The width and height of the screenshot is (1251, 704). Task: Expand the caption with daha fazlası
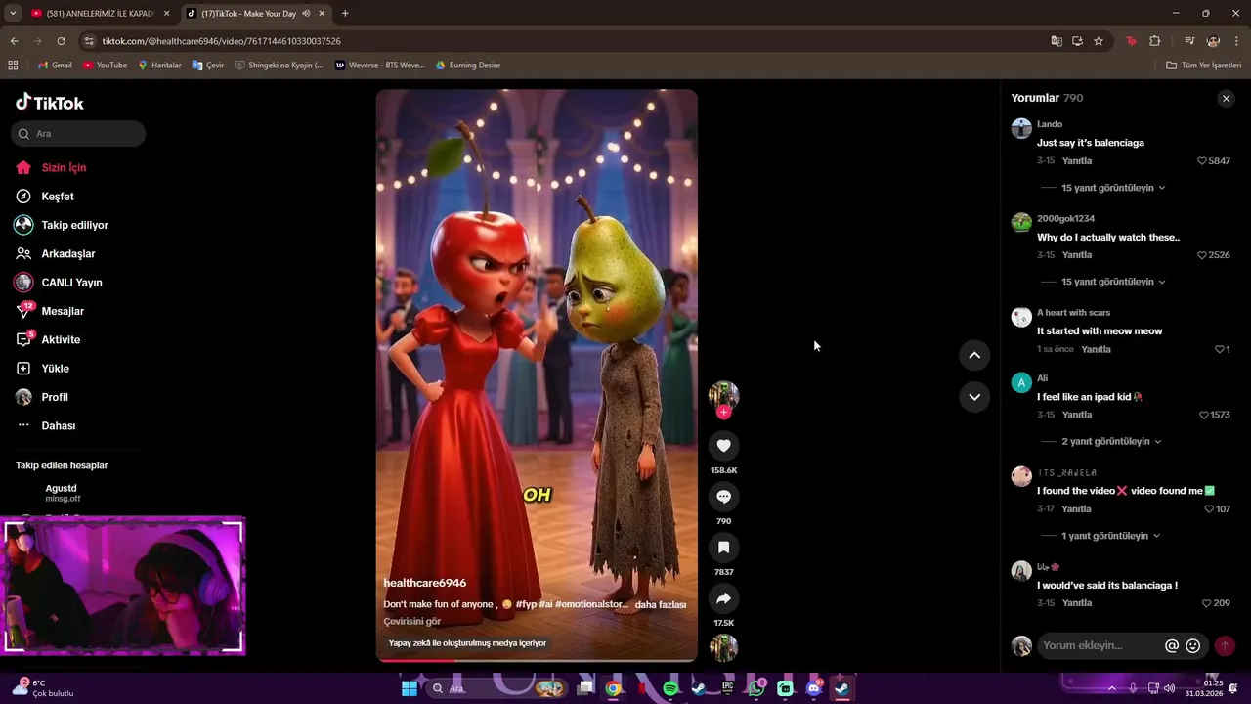point(661,605)
